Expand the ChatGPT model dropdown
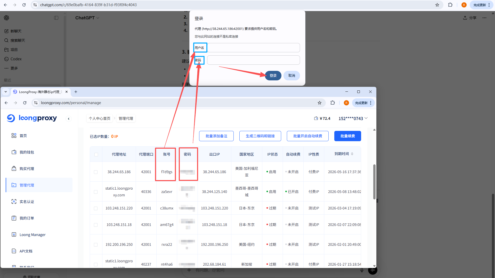This screenshot has width=495, height=278. 87,18
